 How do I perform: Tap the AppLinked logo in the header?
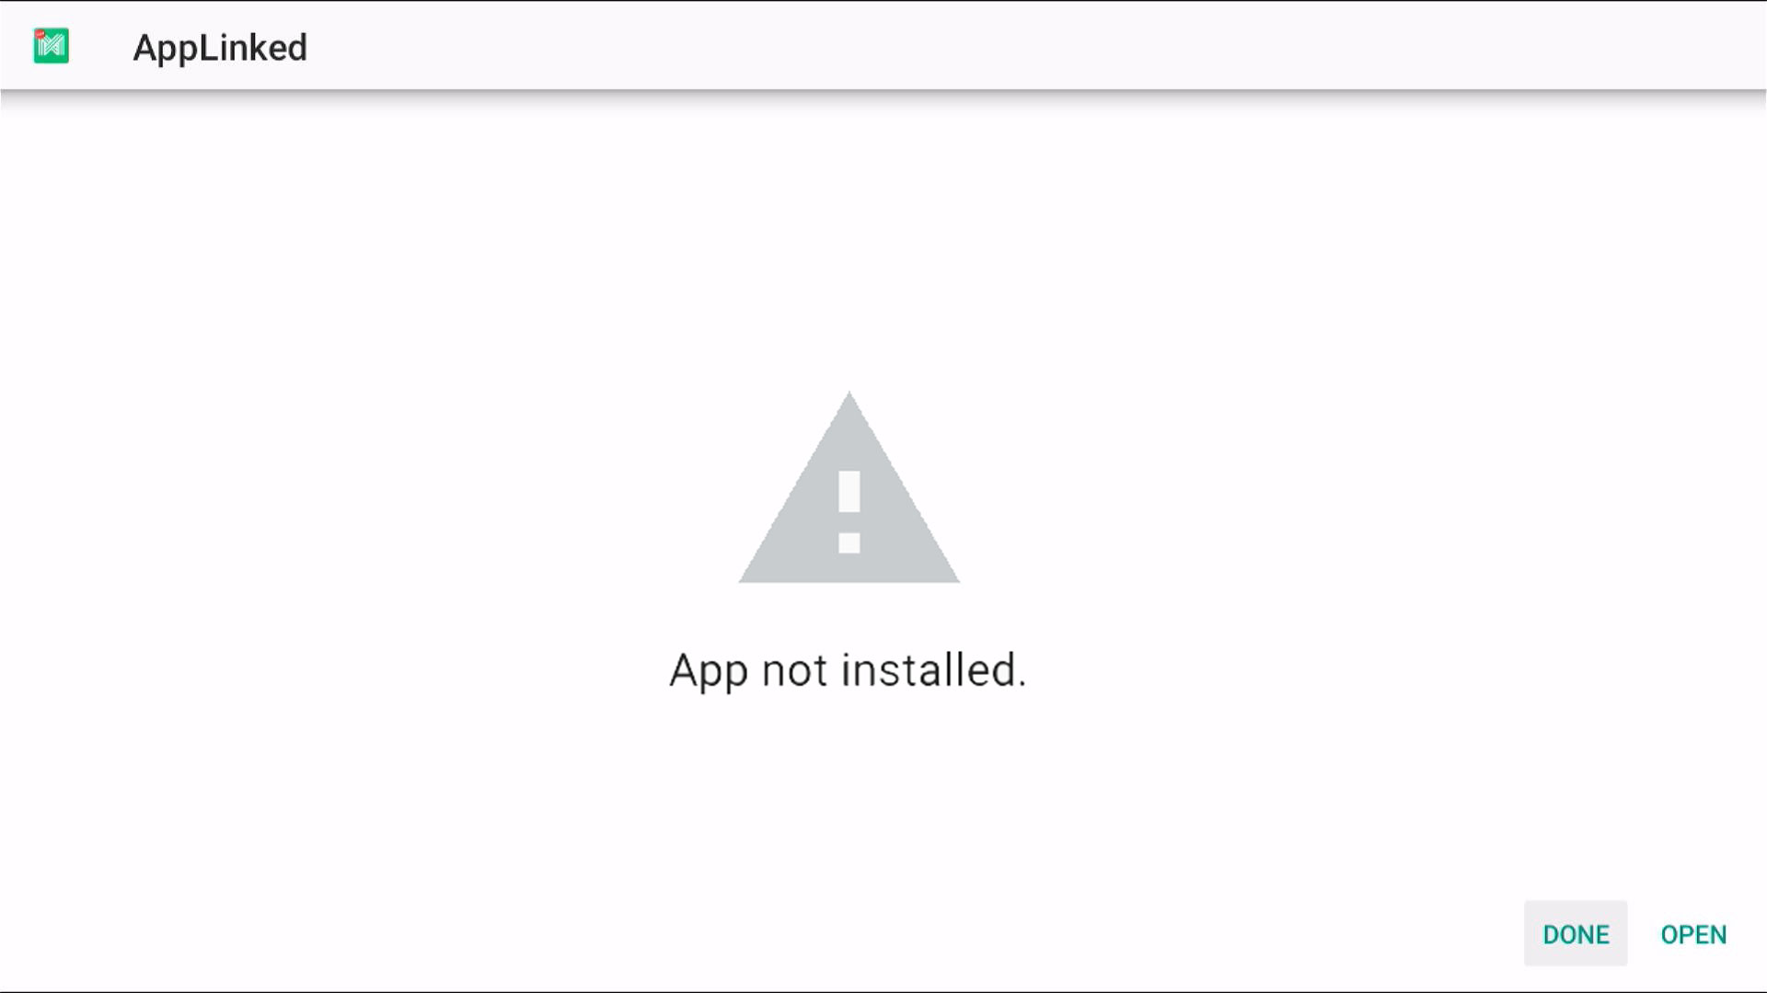click(x=52, y=46)
